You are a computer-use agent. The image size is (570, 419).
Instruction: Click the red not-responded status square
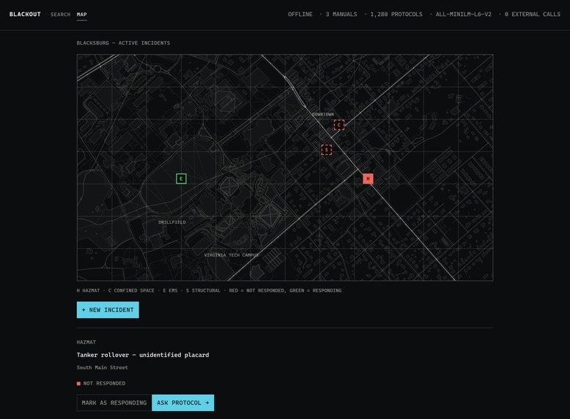pos(78,383)
